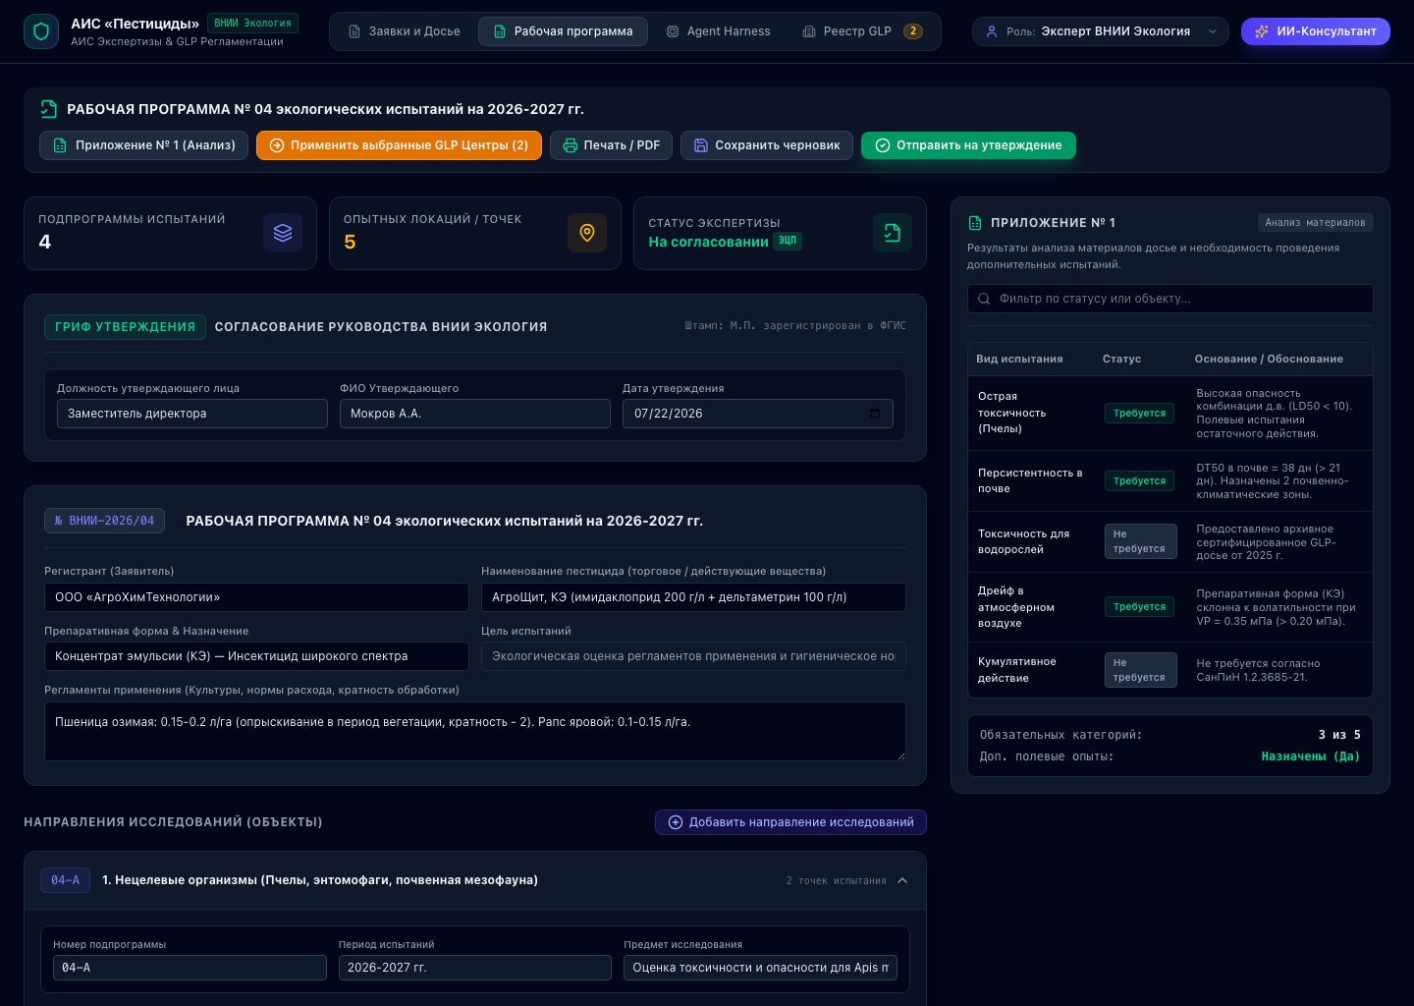Add a new research direction
Image resolution: width=1414 pixels, height=1006 pixels.
(x=790, y=822)
